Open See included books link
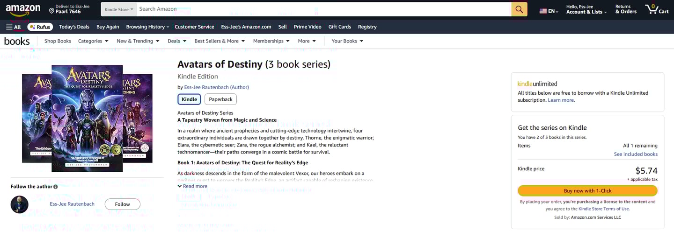 tap(636, 154)
